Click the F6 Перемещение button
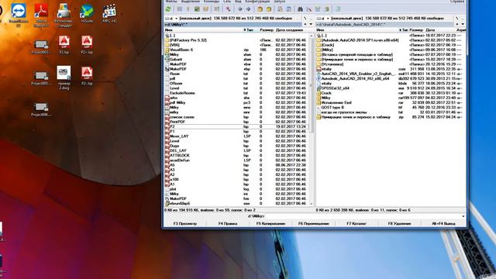This screenshot has width=496, height=279. click(x=313, y=224)
